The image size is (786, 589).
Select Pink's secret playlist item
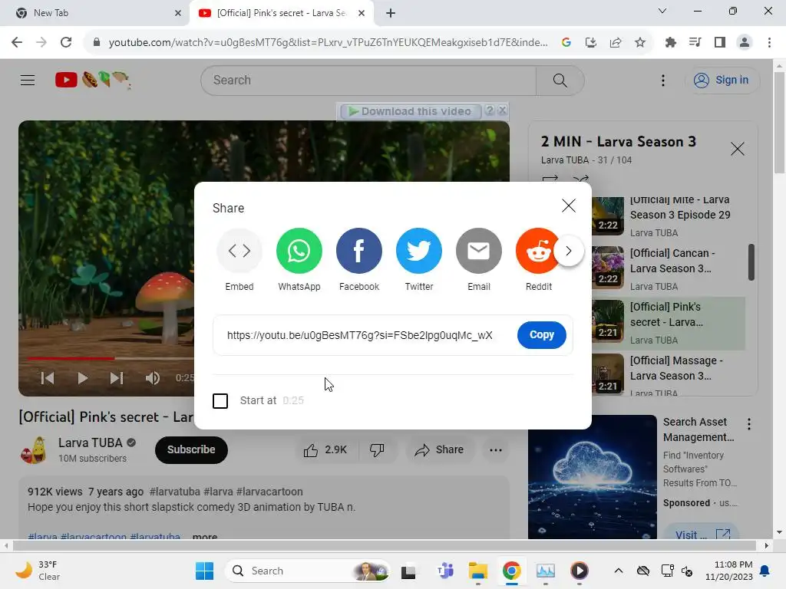(669, 323)
